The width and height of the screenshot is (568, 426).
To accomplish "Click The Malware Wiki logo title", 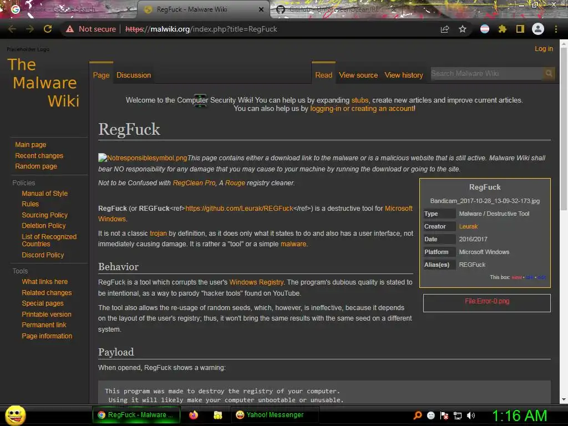I will pyautogui.click(x=43, y=83).
